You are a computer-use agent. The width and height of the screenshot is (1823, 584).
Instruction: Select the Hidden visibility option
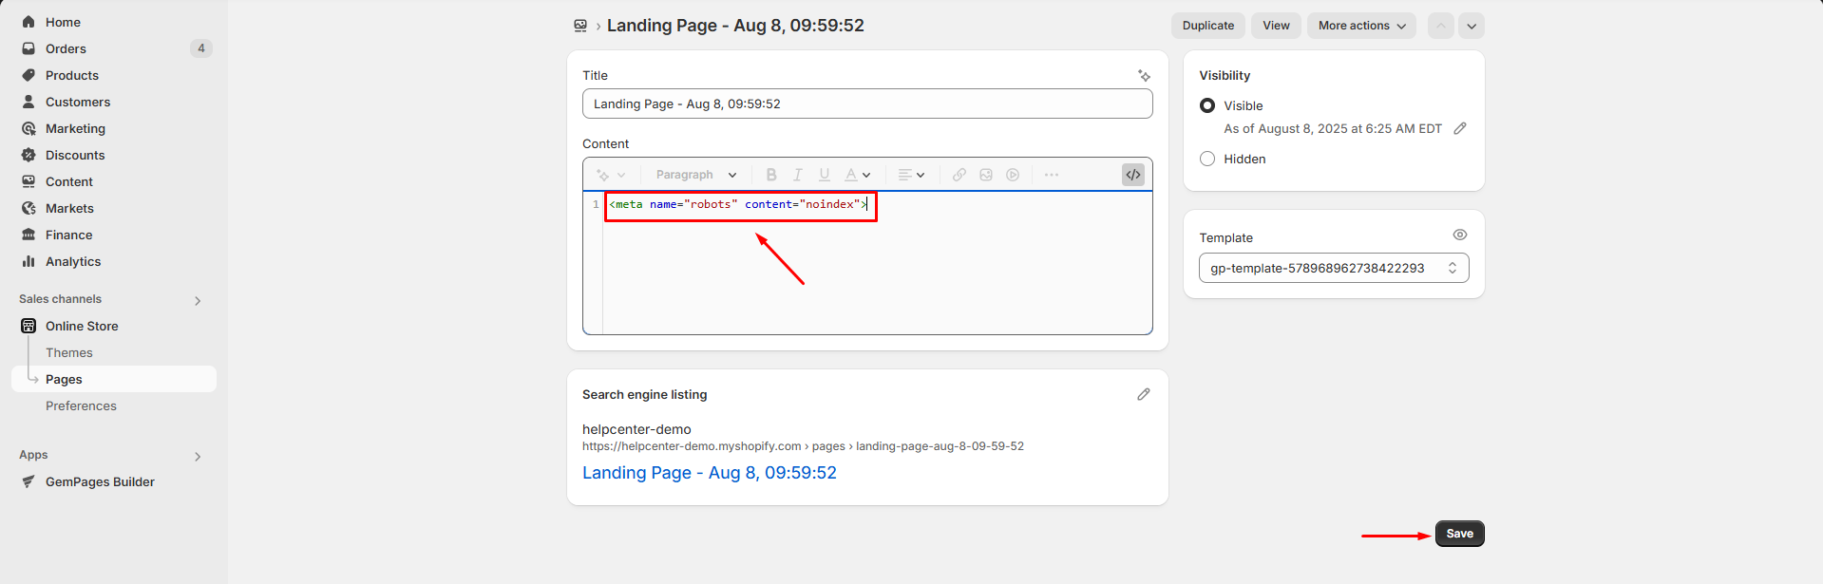point(1207,159)
